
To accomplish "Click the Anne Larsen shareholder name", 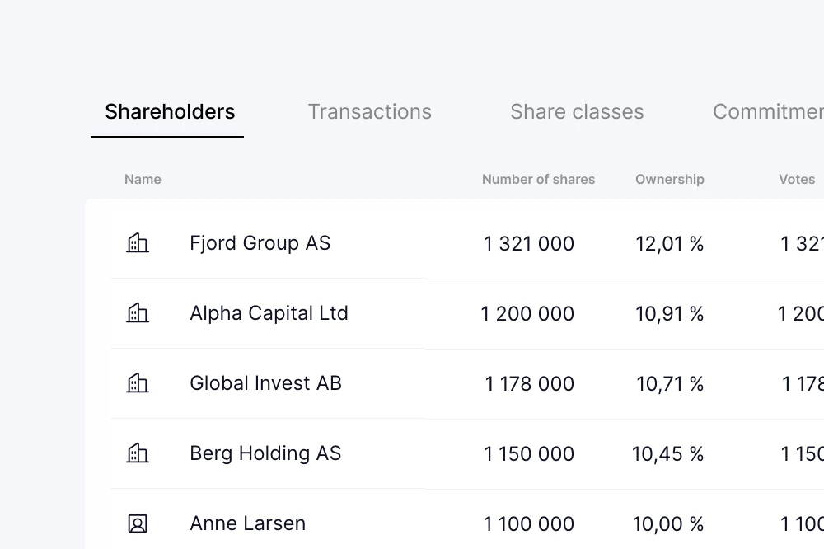I will click(247, 523).
